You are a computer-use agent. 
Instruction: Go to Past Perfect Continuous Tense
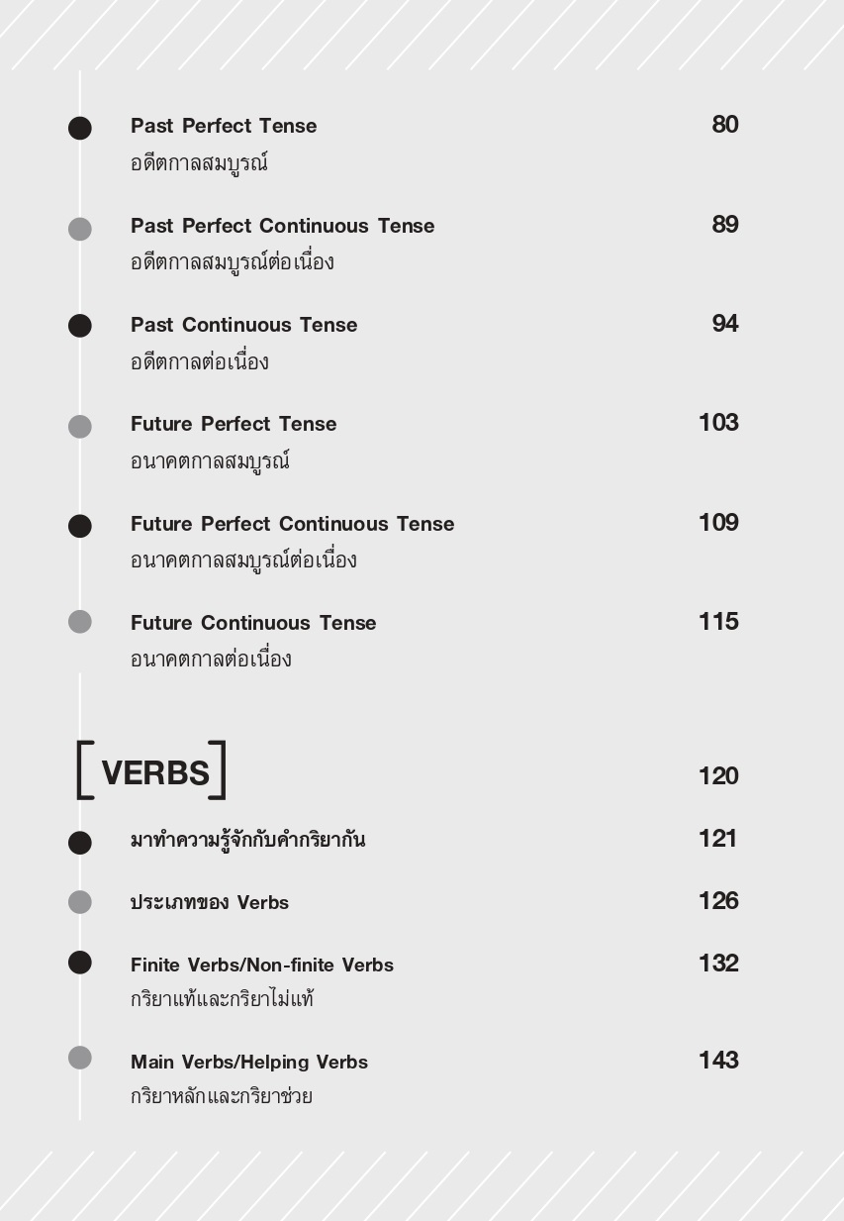point(282,226)
